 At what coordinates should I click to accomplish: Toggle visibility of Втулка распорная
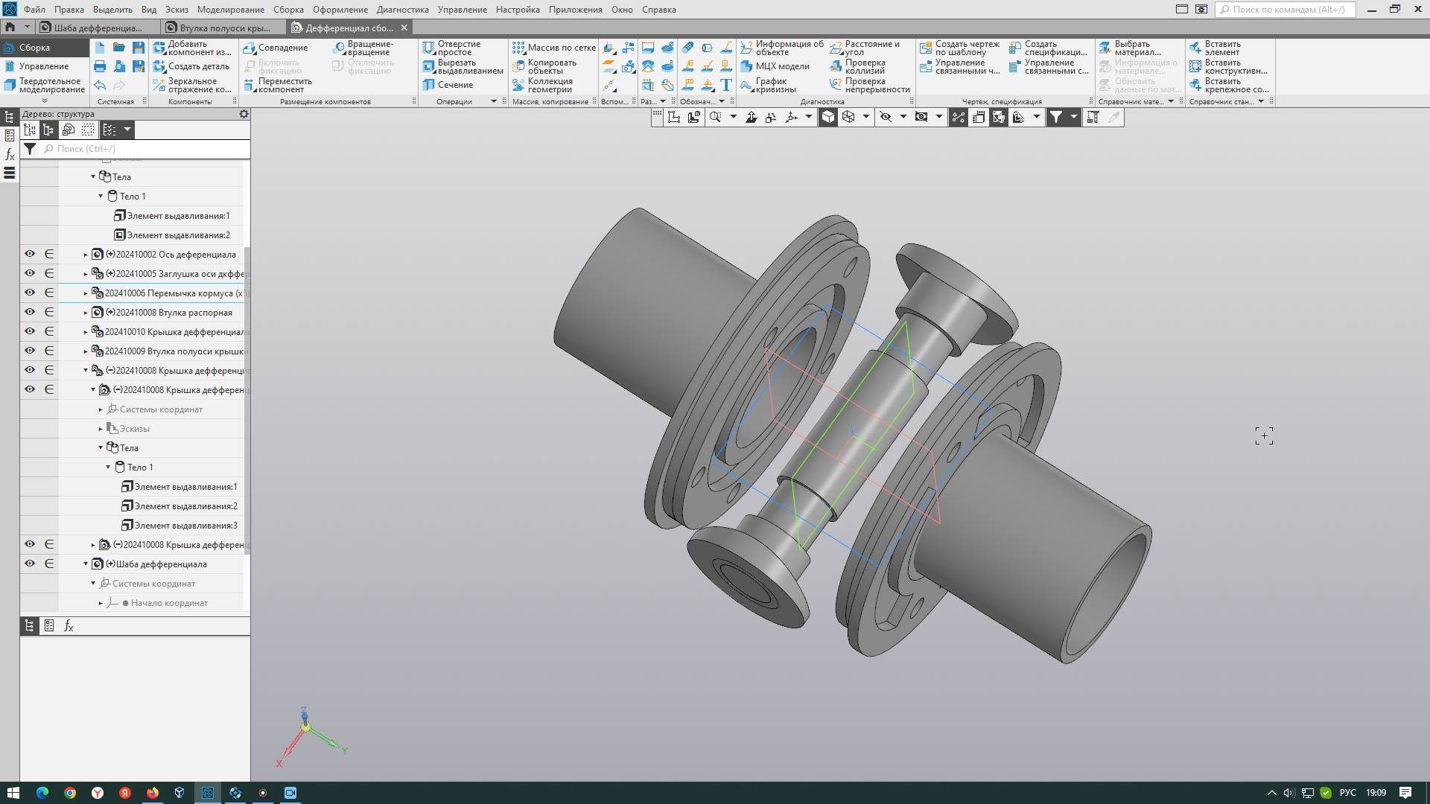click(x=30, y=312)
